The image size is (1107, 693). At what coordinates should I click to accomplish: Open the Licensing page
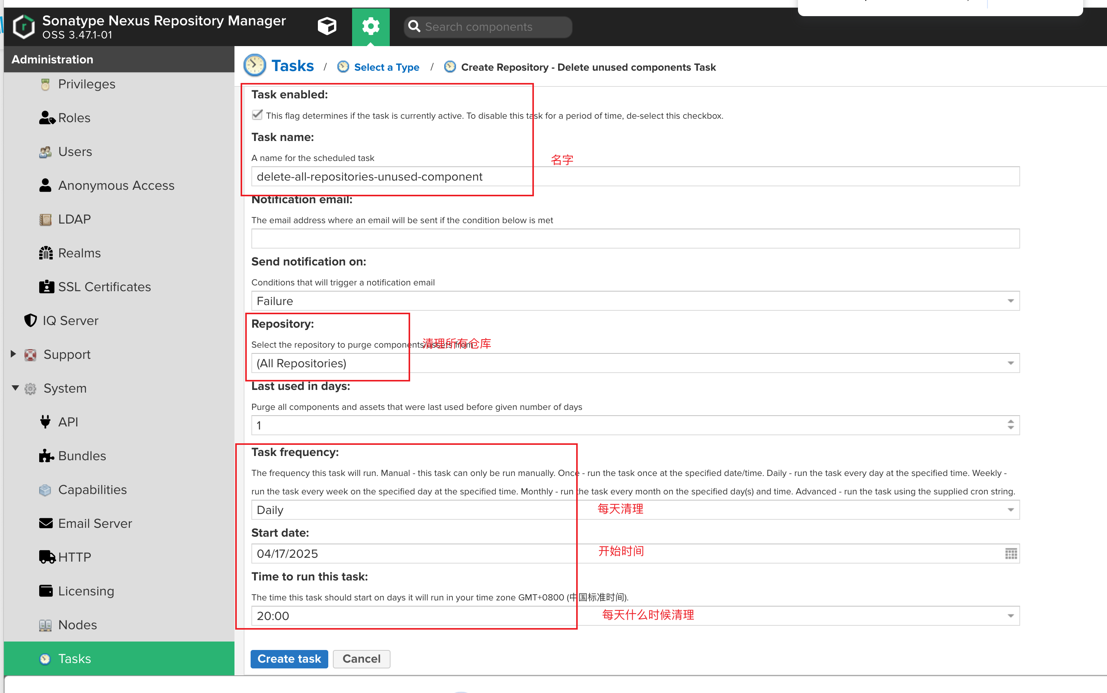point(86,591)
